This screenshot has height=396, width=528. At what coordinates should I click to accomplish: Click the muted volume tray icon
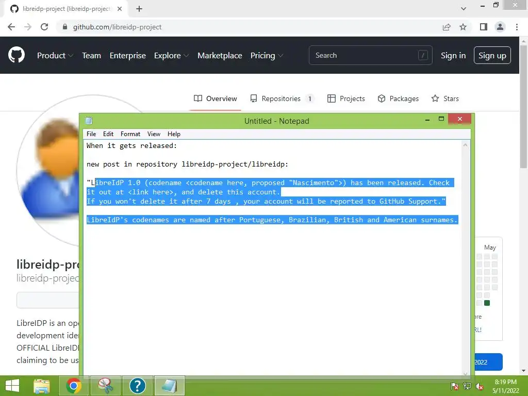(x=480, y=386)
